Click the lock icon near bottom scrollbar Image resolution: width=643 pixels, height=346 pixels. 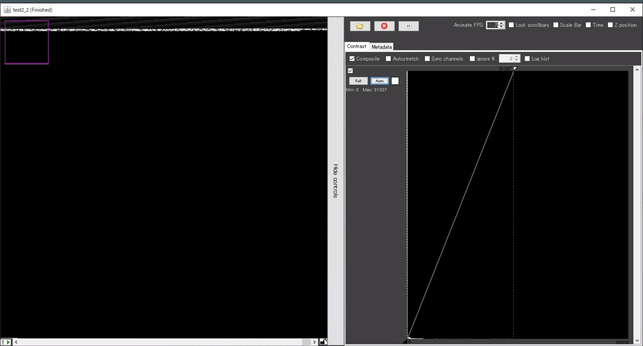[323, 342]
